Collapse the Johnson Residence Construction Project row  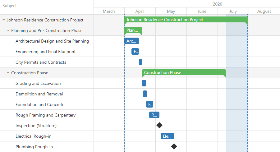coord(4,20)
